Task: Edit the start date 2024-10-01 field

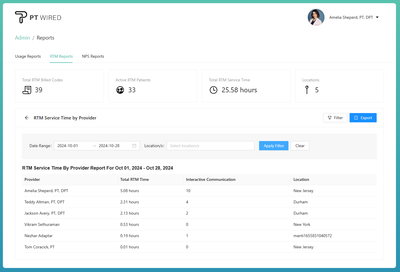Action: 72,146
